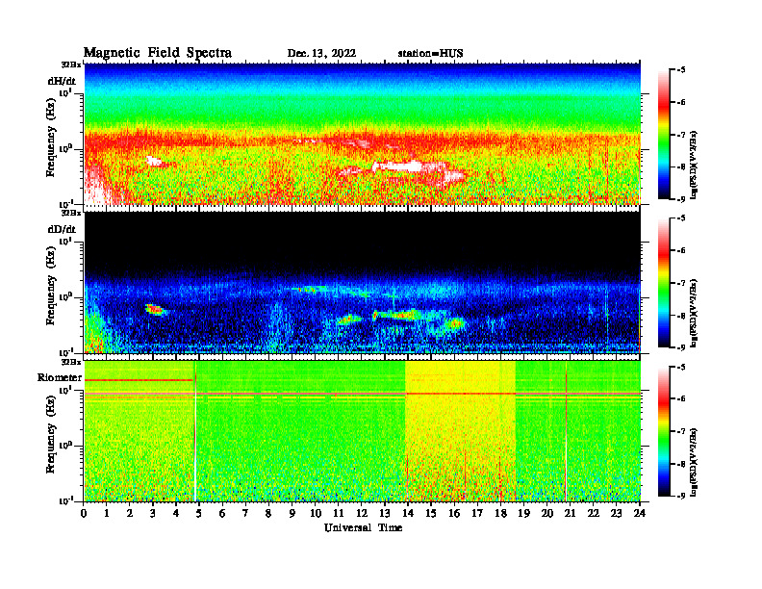762x589 pixels.
Task: Click the time-axis tick label "22"
Action: [x=594, y=514]
